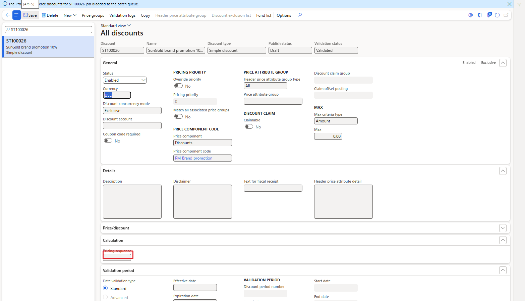The image size is (525, 301).
Task: Open the action pane search icon
Action: coord(300,15)
